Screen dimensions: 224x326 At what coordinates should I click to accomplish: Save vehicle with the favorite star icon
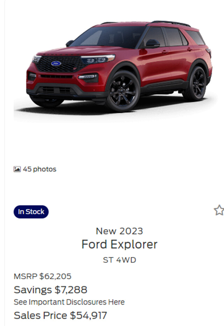[x=219, y=210]
